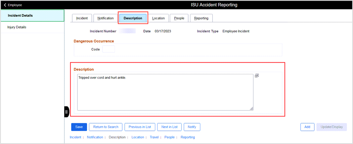
Task: Click the Notify button
Action: tap(192, 127)
